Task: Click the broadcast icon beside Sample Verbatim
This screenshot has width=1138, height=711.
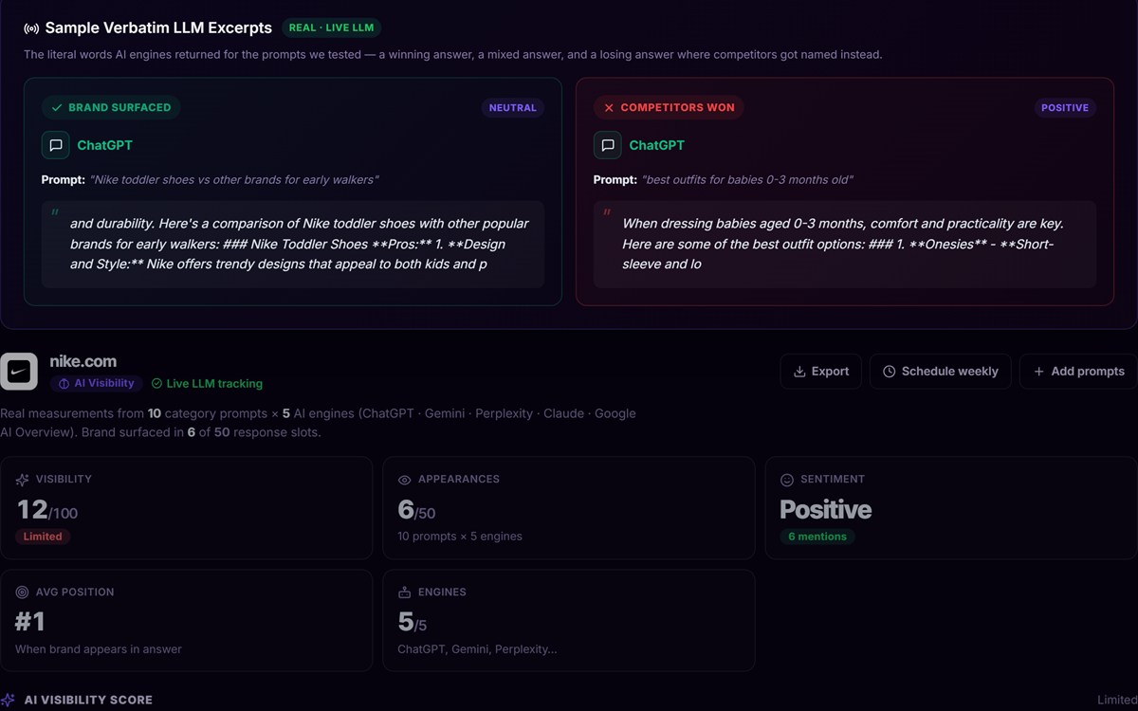Action: (x=31, y=28)
